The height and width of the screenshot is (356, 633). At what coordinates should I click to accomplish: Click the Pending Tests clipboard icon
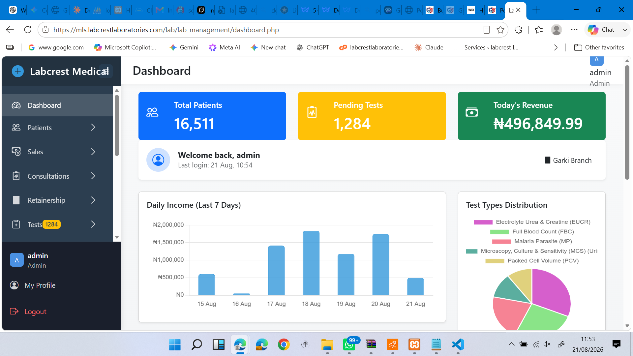click(312, 112)
